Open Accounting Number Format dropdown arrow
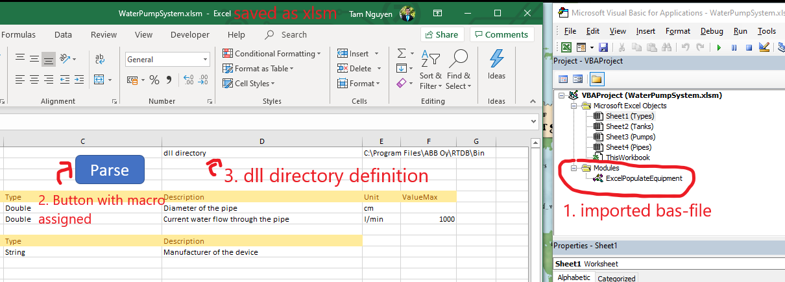Viewport: 785px width, 282px height. click(143, 80)
